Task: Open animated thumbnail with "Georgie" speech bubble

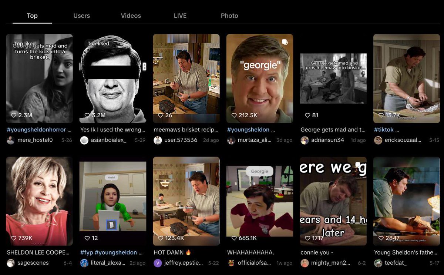Action: click(260, 201)
